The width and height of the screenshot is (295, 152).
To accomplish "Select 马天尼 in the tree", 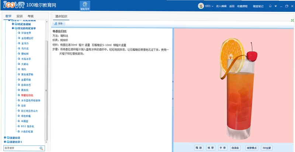I will pyautogui.click(x=25, y=48).
